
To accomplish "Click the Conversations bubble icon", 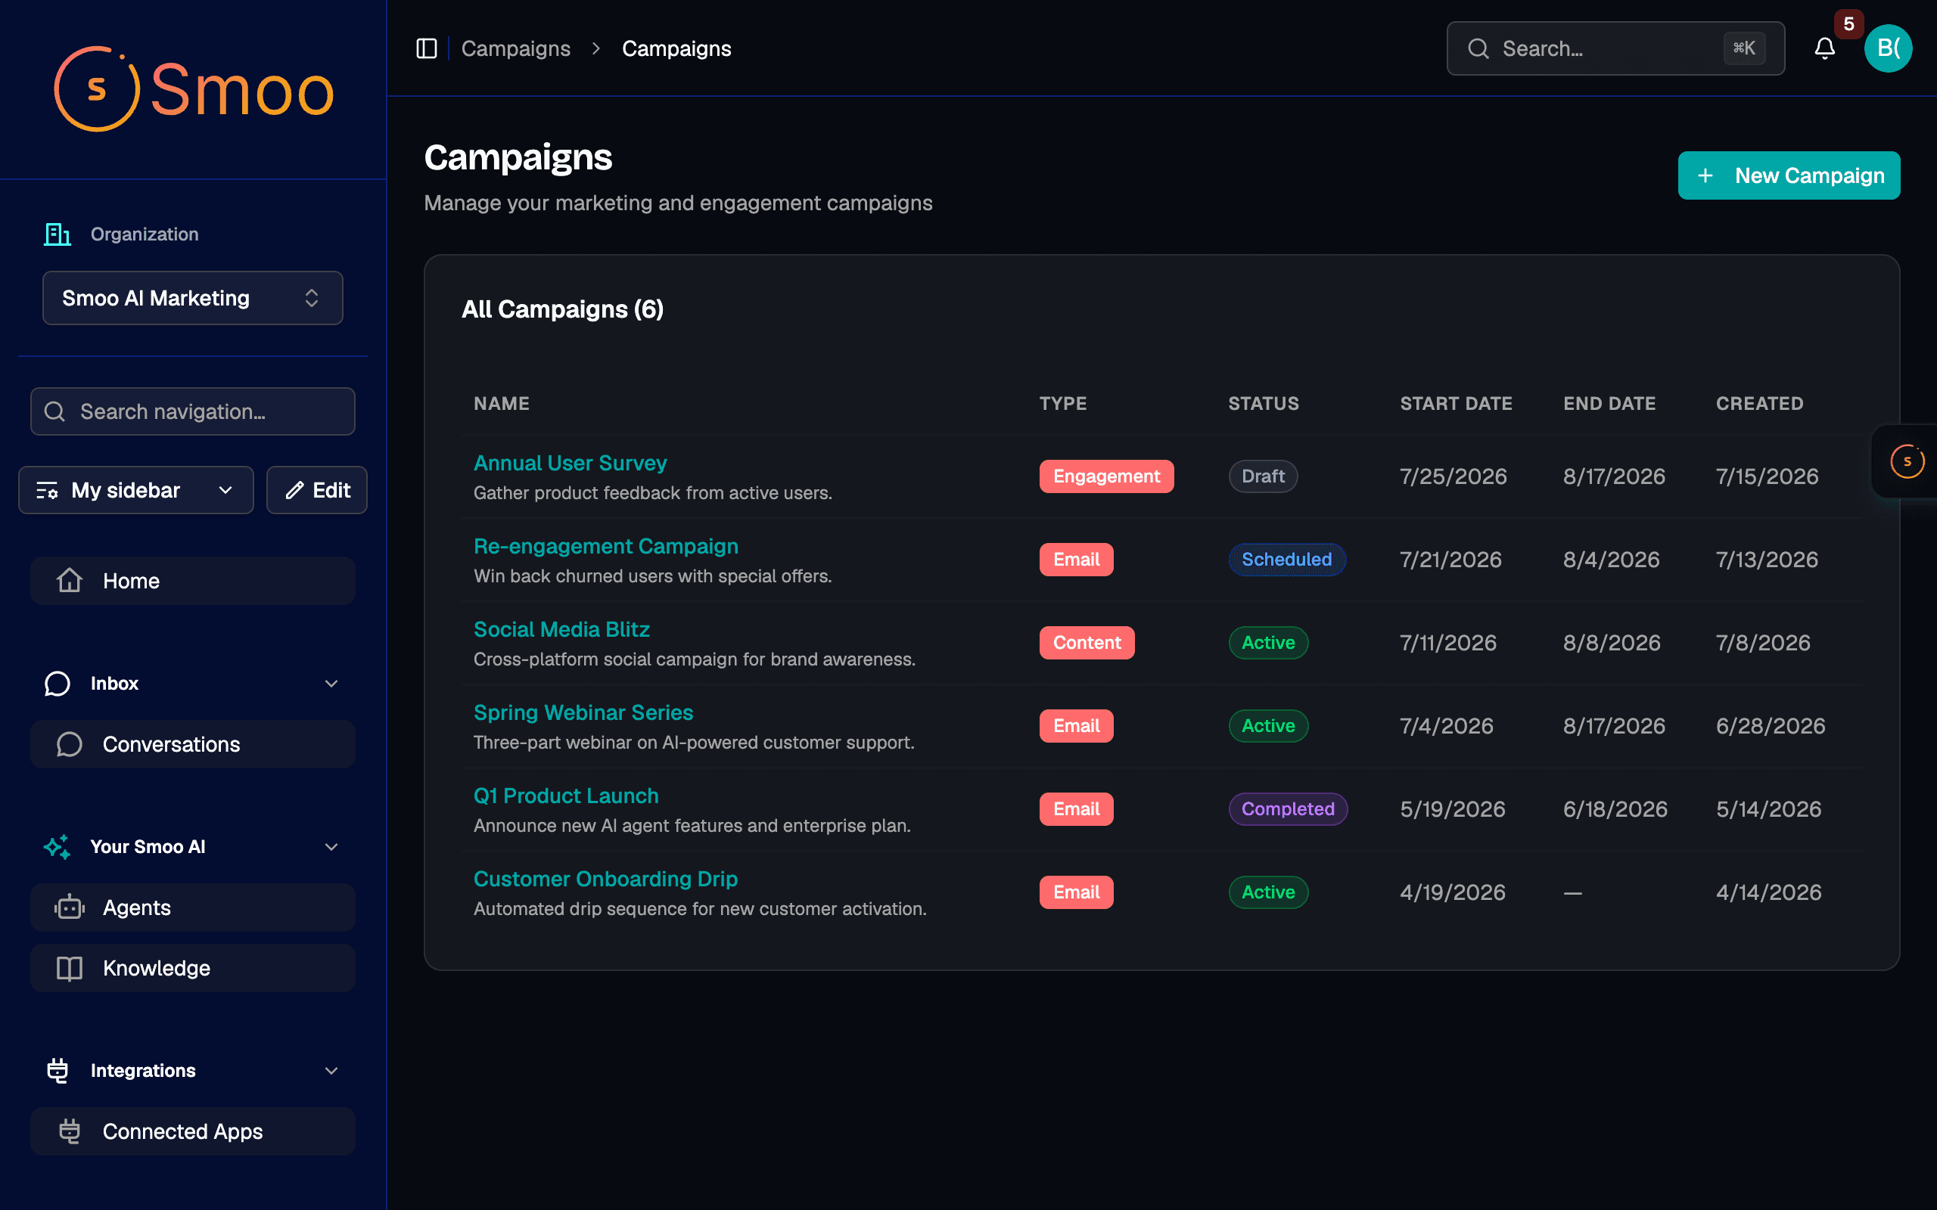I will pos(70,744).
